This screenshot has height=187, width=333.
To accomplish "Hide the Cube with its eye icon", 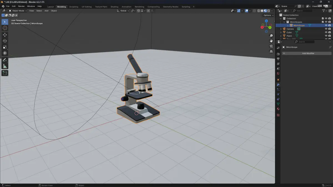I will [x=326, y=32].
